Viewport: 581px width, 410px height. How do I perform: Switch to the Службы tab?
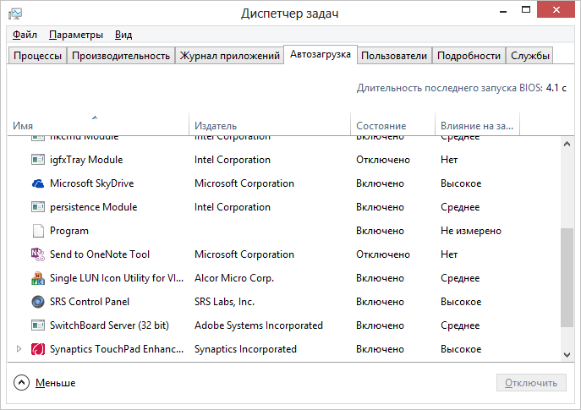pos(530,56)
